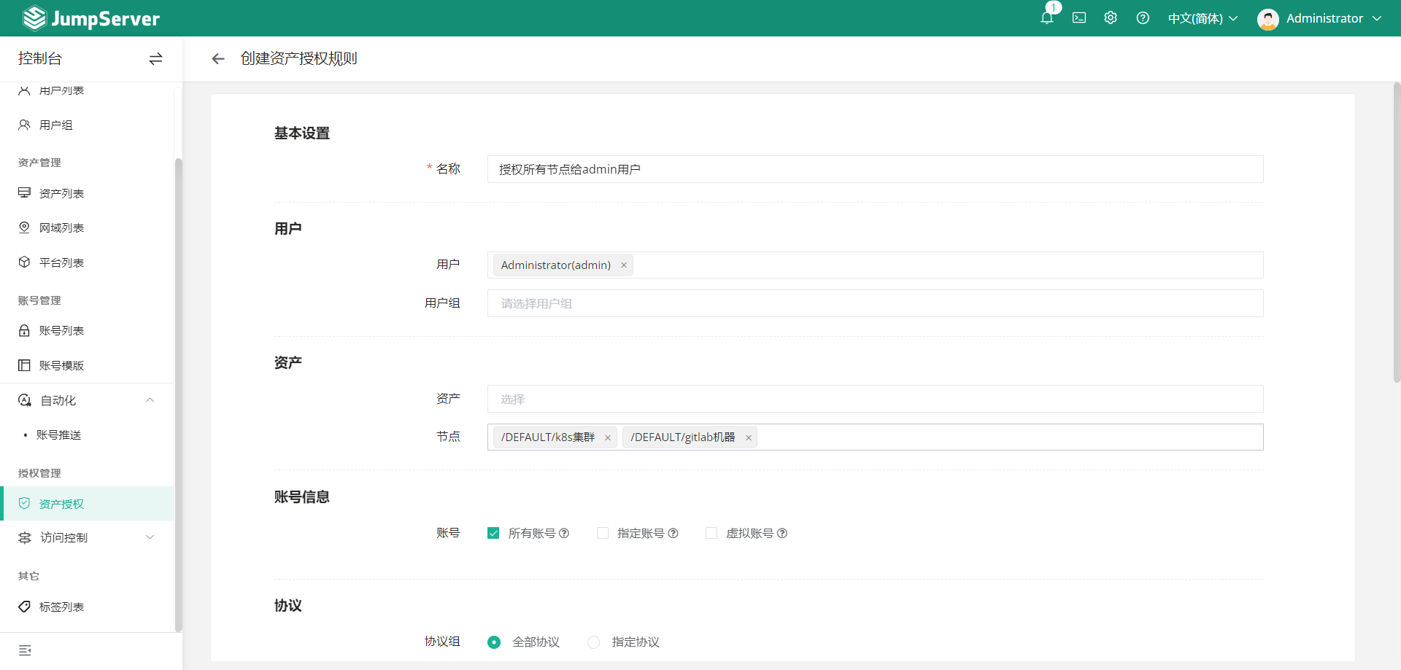Show help tooltip for 指定账号
The height and width of the screenshot is (670, 1401).
(x=674, y=534)
